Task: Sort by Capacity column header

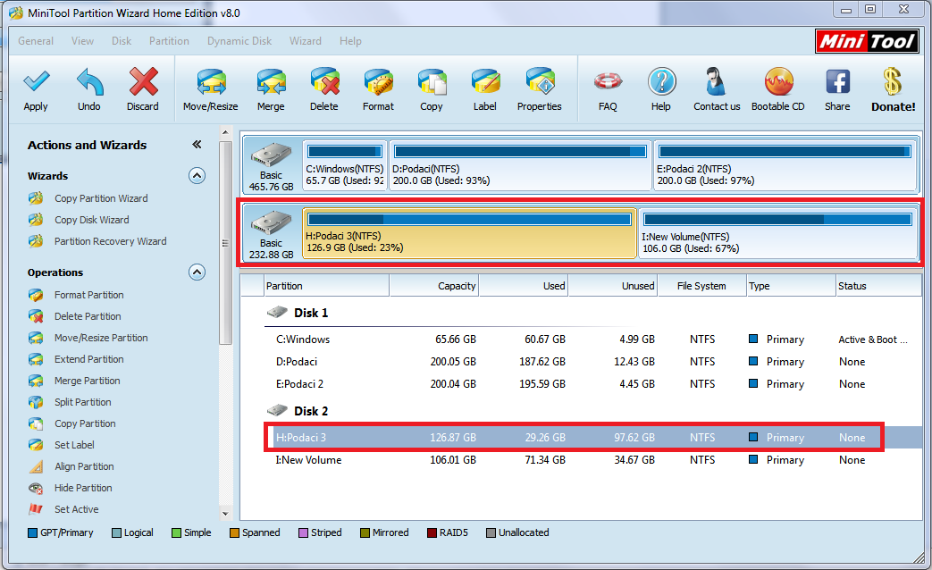Action: pos(434,286)
